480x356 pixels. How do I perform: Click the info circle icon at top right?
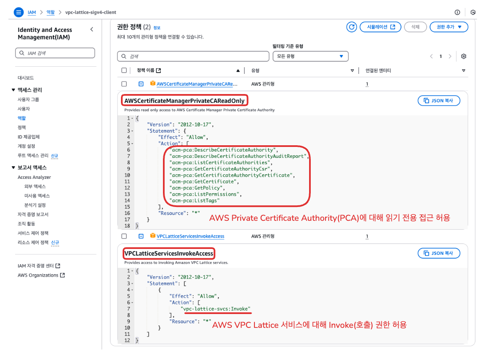pyautogui.click(x=457, y=12)
